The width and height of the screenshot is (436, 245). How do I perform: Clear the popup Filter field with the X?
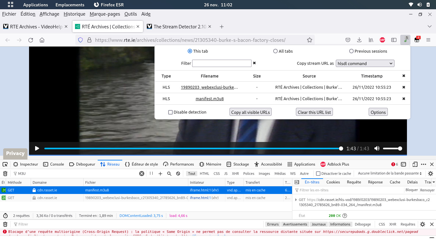coord(254,63)
